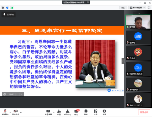This screenshot has height=117, width=152.
Task: Expand video options arrow beside camera
Action: click(x=21, y=112)
